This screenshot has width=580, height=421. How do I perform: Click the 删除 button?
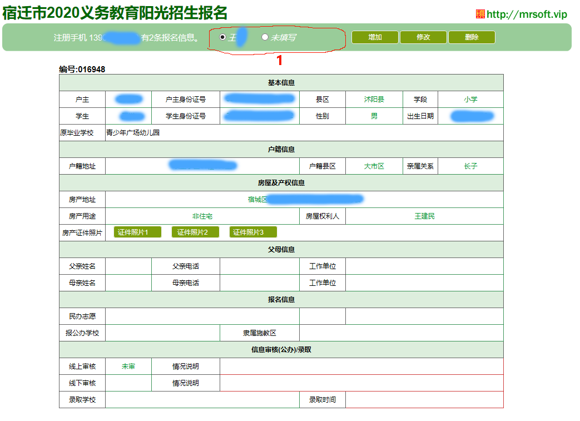coord(472,37)
